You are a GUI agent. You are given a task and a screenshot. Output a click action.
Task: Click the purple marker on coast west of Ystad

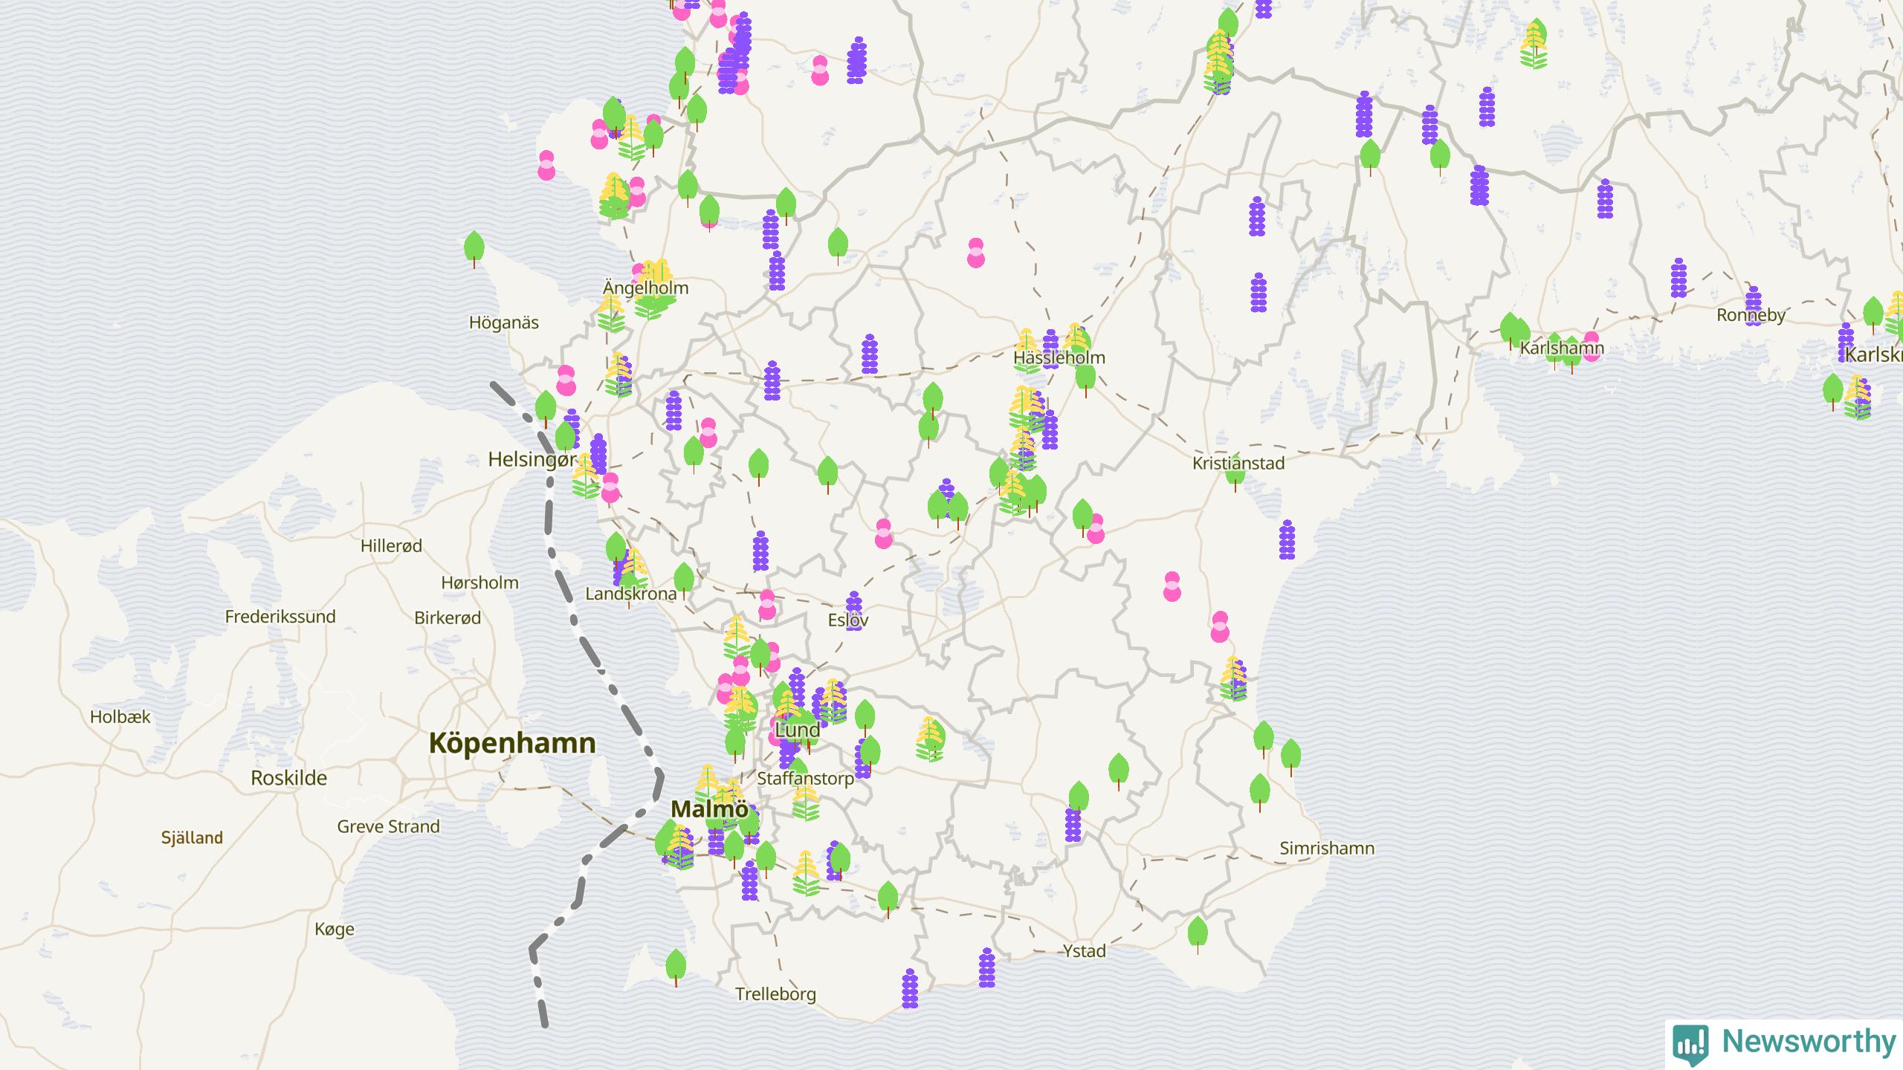point(987,967)
